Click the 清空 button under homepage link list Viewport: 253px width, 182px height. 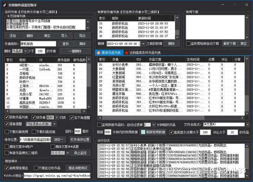pyautogui.click(x=47, y=36)
